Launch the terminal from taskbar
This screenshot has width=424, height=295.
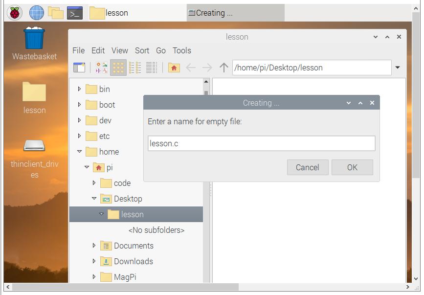point(75,13)
